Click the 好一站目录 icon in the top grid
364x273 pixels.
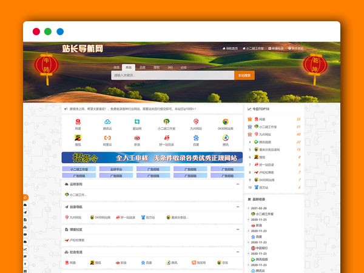166,138
